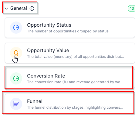135x116 pixels.
Task: Click the green 13 count badge
Action: click(x=132, y=8)
